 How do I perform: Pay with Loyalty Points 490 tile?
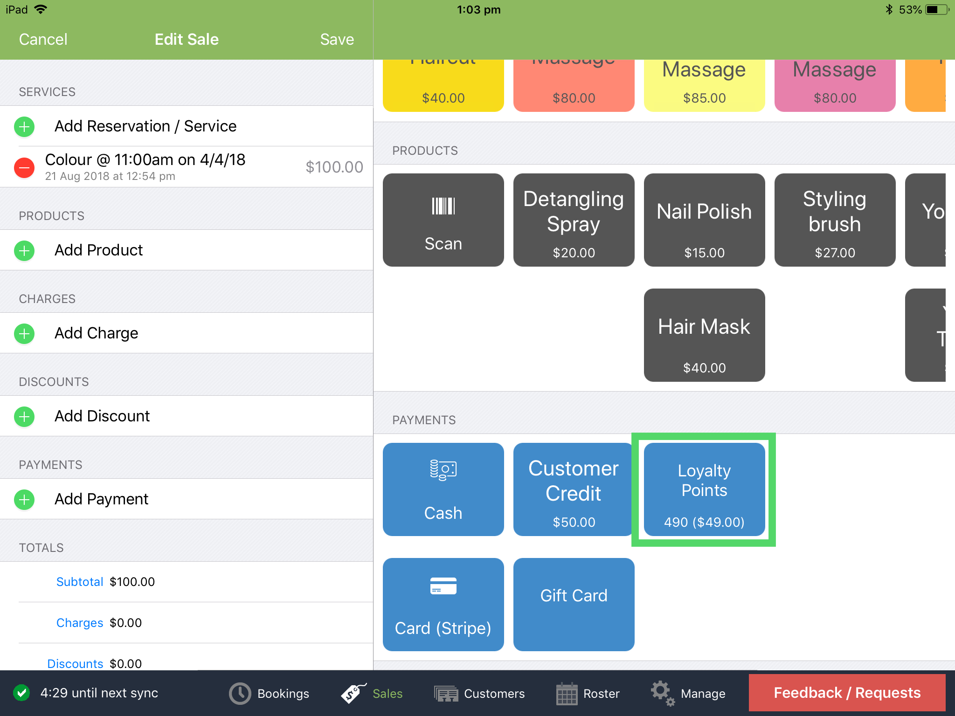point(704,489)
